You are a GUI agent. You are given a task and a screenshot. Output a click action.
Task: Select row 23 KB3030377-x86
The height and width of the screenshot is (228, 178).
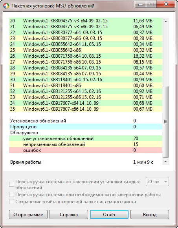(86, 38)
